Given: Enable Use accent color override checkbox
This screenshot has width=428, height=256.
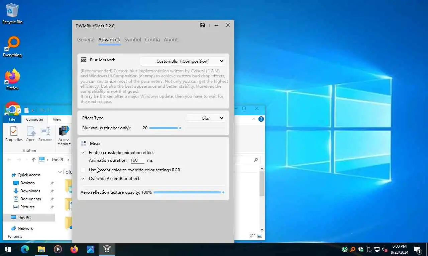Looking at the screenshot, I should click(x=83, y=170).
